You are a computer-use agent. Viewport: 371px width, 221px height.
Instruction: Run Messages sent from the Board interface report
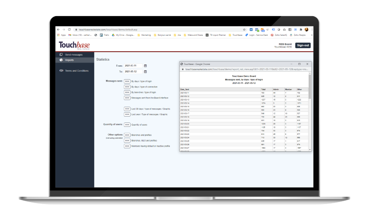click(x=127, y=98)
